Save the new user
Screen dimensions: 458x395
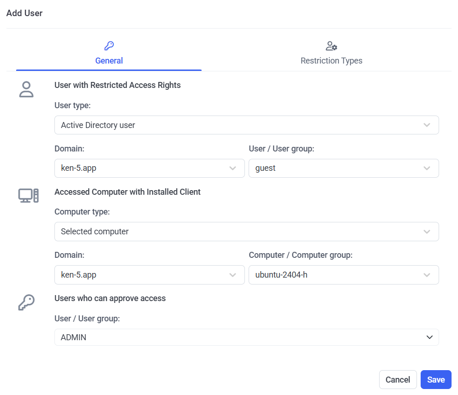tap(435, 380)
